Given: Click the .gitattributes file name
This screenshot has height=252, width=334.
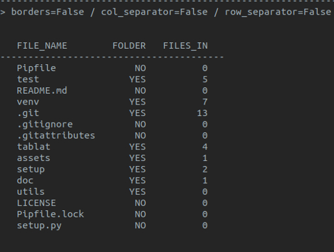Looking at the screenshot, I should [x=56, y=136].
